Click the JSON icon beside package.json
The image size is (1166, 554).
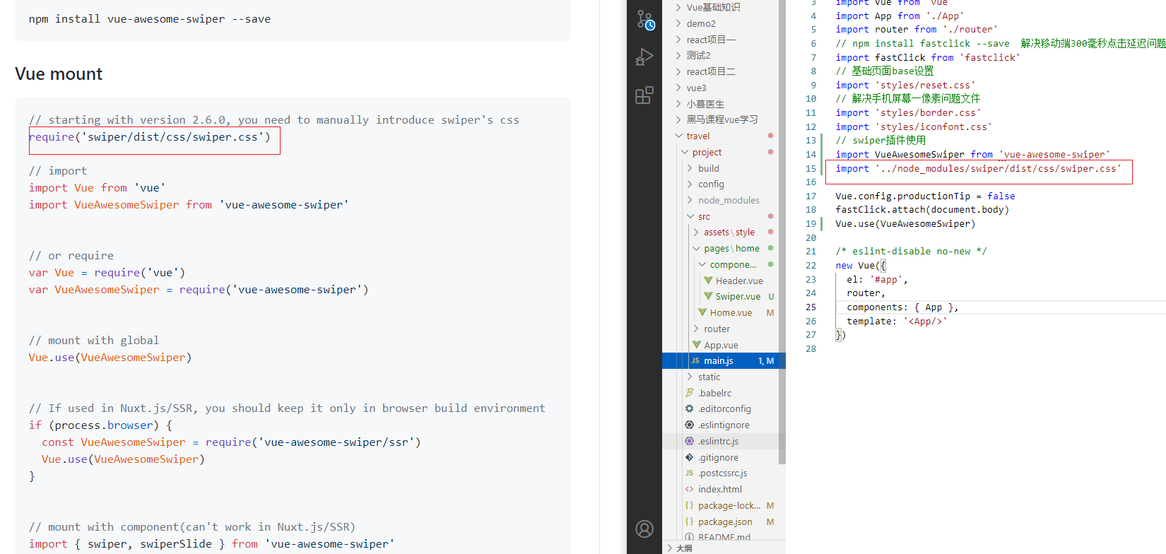(690, 521)
